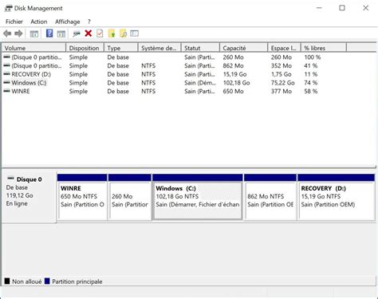Sort by the Espace l... column header
The image size is (378, 299).
click(284, 48)
